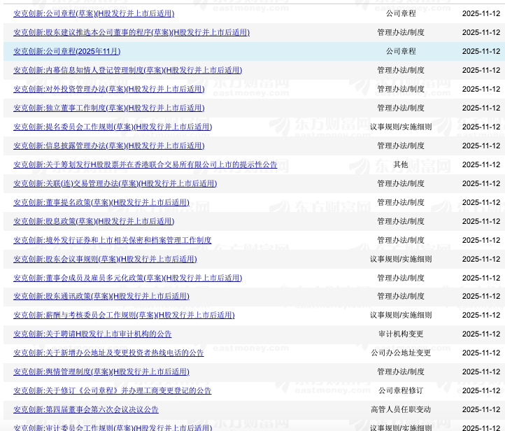Click 关联(连)交易管理办法 draft link
This screenshot has width=505, height=431.
[115, 183]
